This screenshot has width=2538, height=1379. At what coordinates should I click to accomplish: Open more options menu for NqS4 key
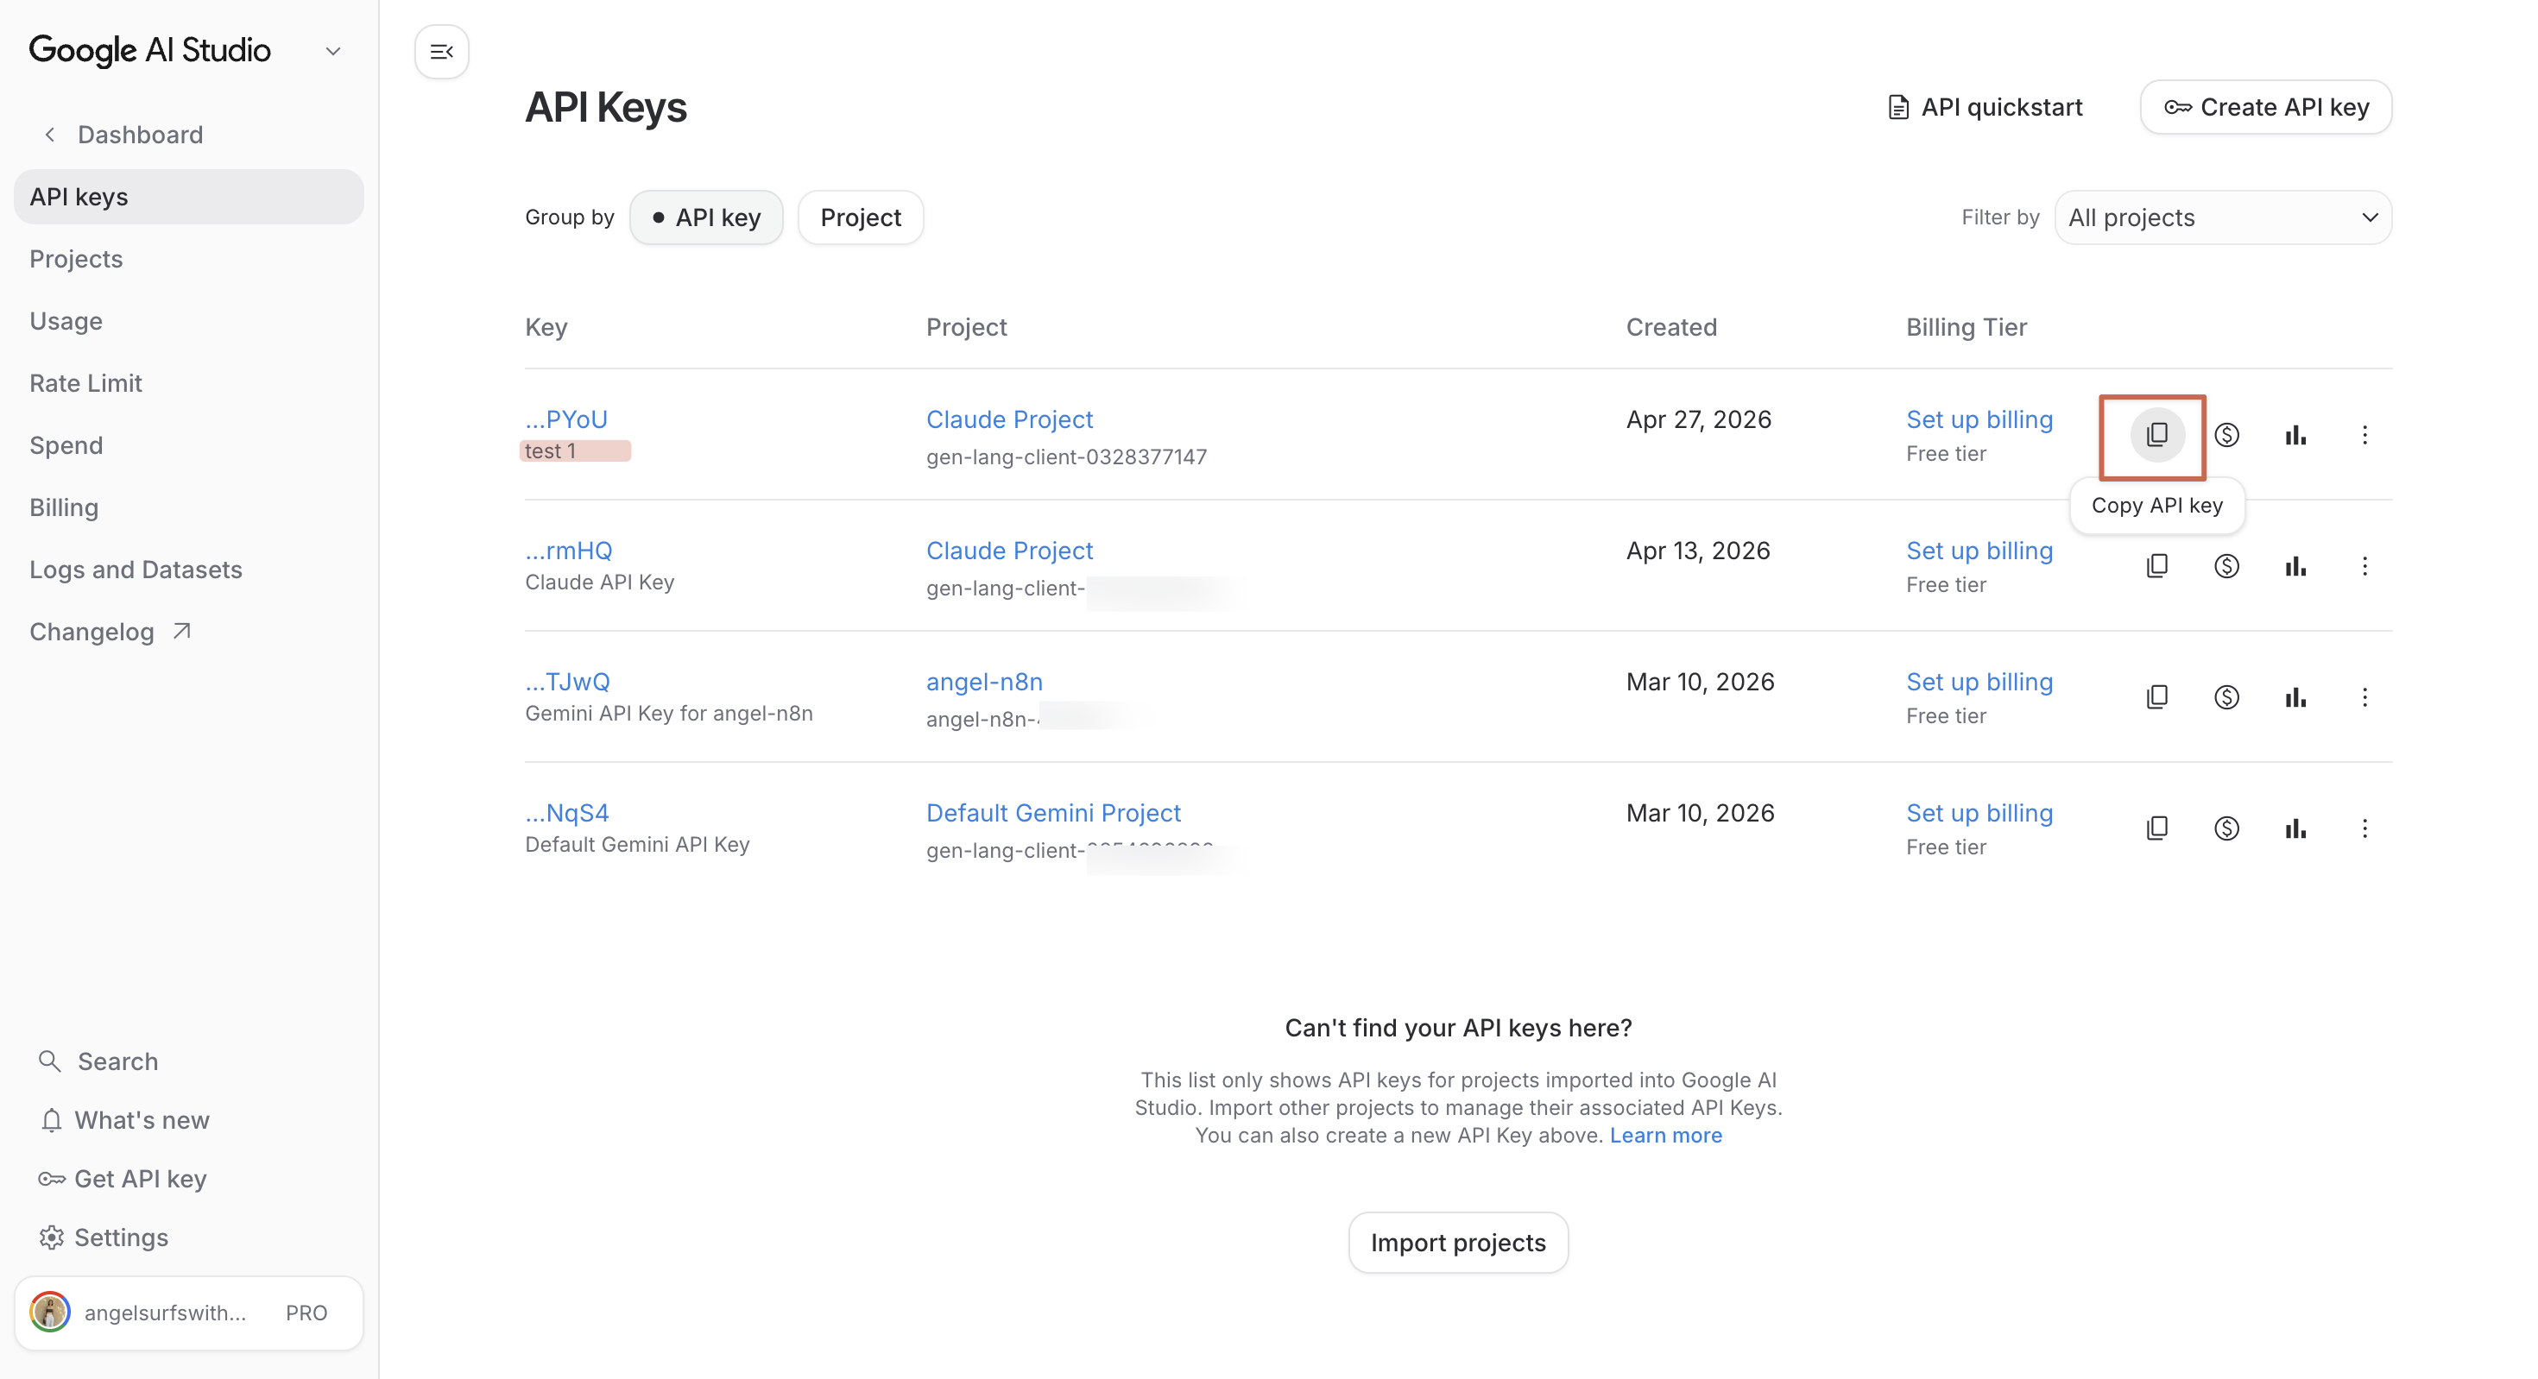click(2364, 828)
